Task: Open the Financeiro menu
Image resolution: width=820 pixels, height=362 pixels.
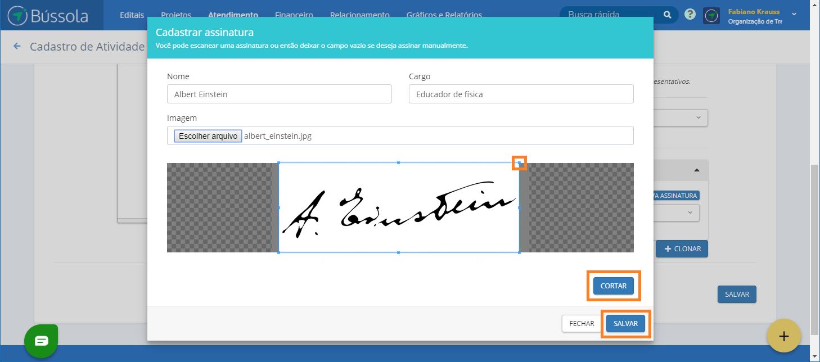Action: point(294,15)
